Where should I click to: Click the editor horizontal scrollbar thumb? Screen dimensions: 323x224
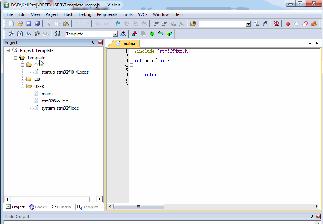pos(139,206)
